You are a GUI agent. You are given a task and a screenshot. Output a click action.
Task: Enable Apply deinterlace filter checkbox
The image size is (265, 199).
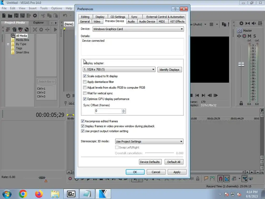pos(85,82)
